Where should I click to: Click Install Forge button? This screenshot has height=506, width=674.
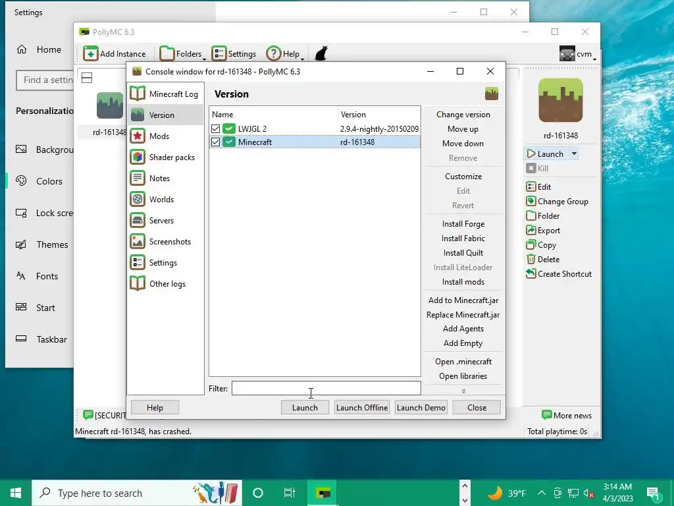[463, 224]
